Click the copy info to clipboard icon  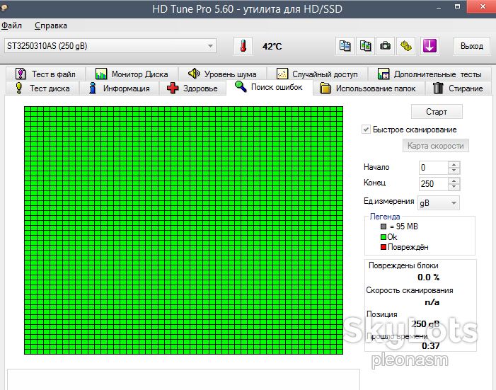coord(345,46)
